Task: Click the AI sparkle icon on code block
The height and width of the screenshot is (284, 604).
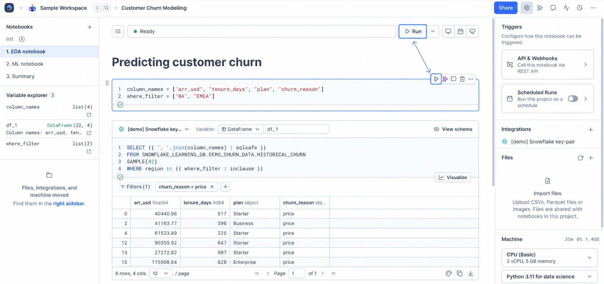Action: pos(445,79)
